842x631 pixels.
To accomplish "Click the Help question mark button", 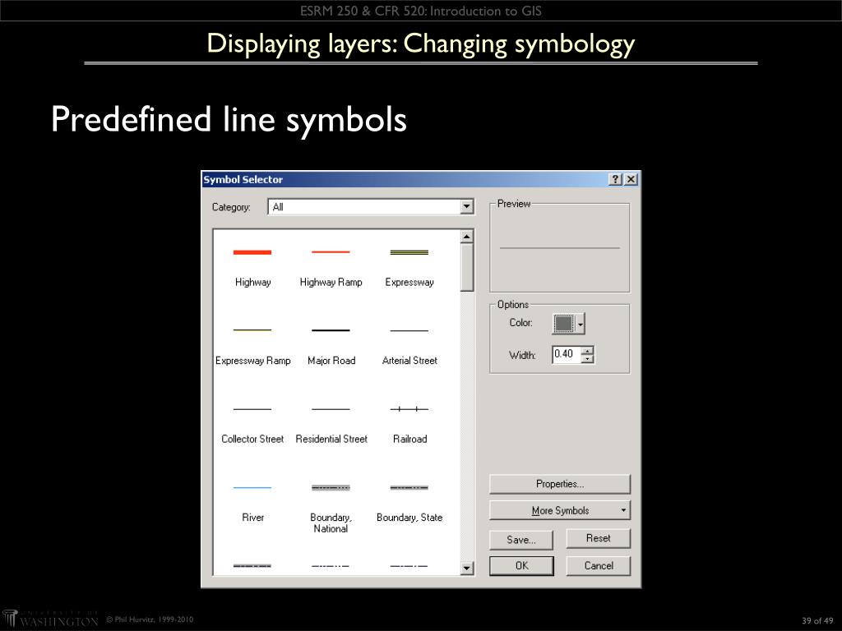I will 615,179.
